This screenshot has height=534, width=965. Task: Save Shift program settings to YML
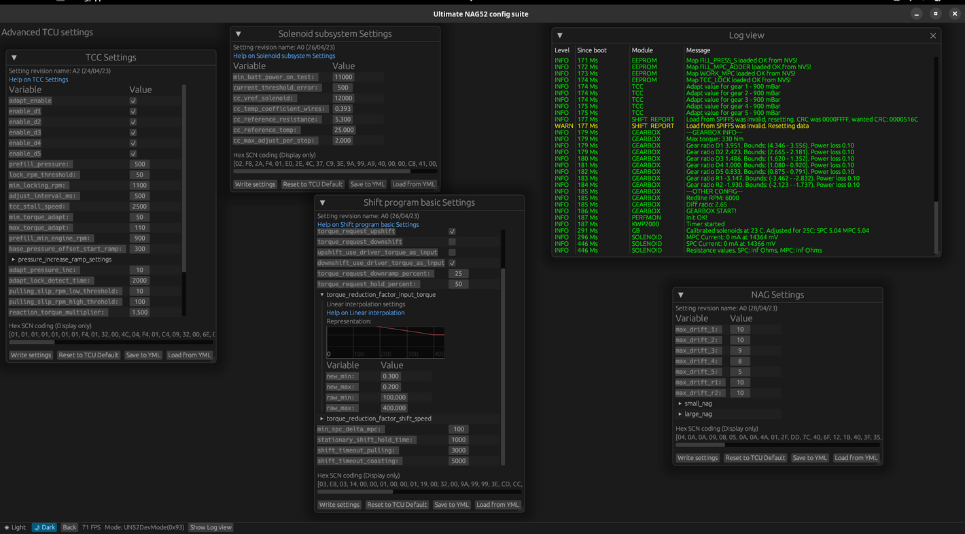point(451,505)
